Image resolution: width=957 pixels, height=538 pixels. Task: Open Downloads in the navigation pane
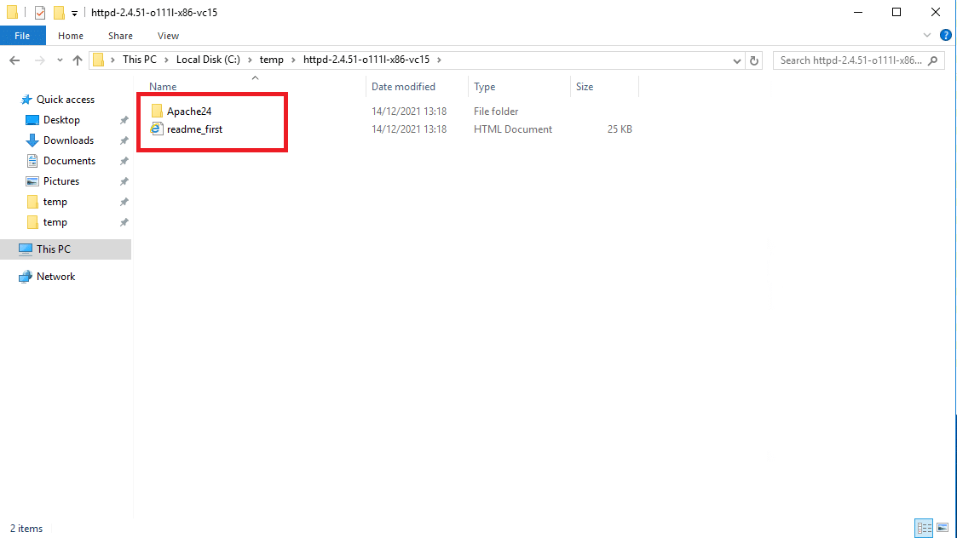pos(68,140)
